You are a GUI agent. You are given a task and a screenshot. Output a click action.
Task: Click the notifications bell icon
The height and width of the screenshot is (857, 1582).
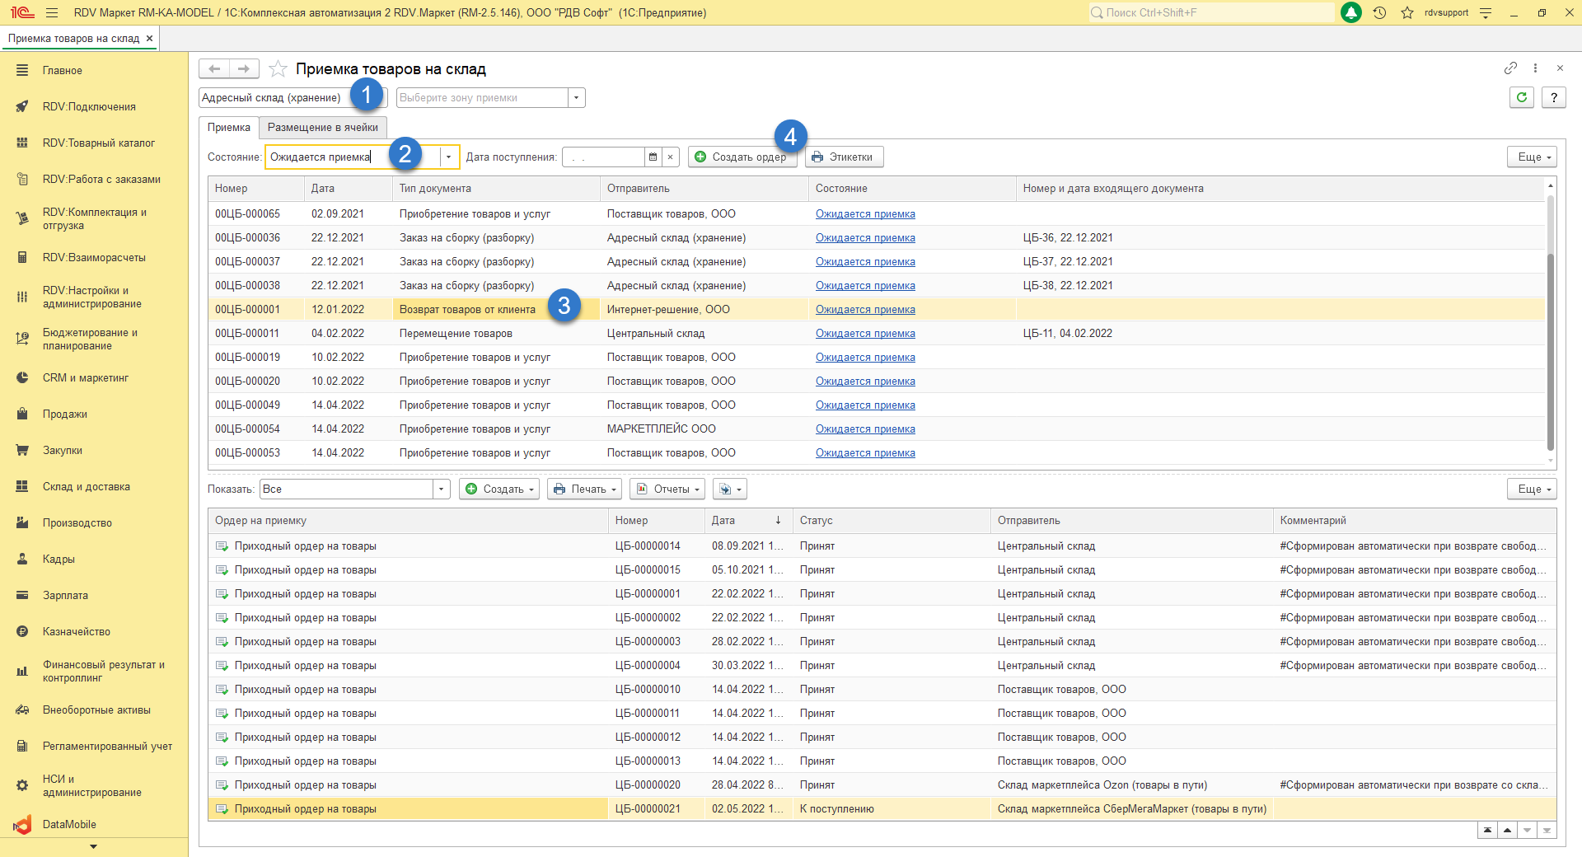(1351, 12)
